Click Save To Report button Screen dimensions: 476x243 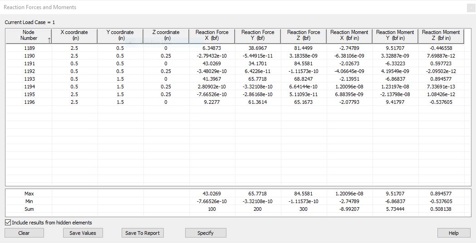142,233
